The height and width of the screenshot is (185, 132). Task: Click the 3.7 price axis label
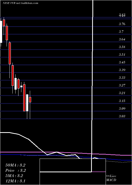pos(121,32)
